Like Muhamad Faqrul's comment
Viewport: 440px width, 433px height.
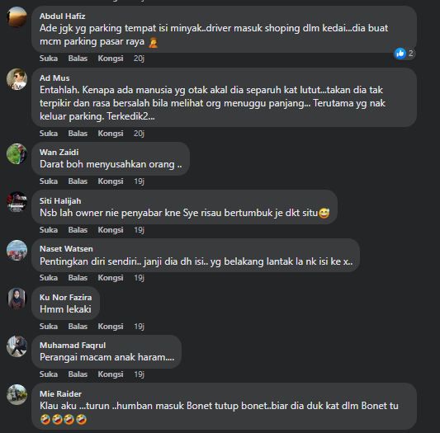49,374
